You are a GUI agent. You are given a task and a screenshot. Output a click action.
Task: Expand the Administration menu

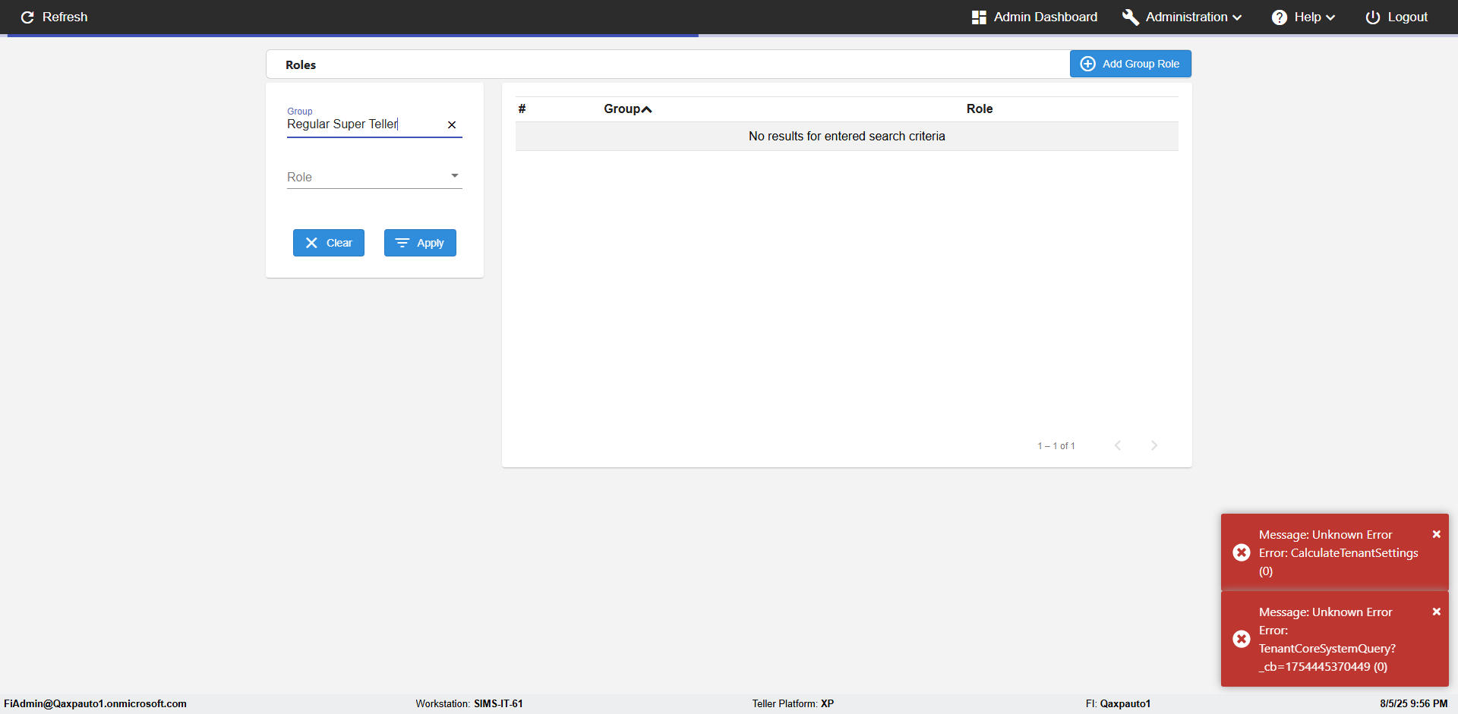coord(1182,17)
